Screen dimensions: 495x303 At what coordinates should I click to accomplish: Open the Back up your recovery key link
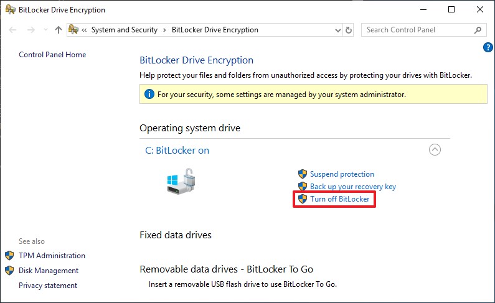point(352,187)
